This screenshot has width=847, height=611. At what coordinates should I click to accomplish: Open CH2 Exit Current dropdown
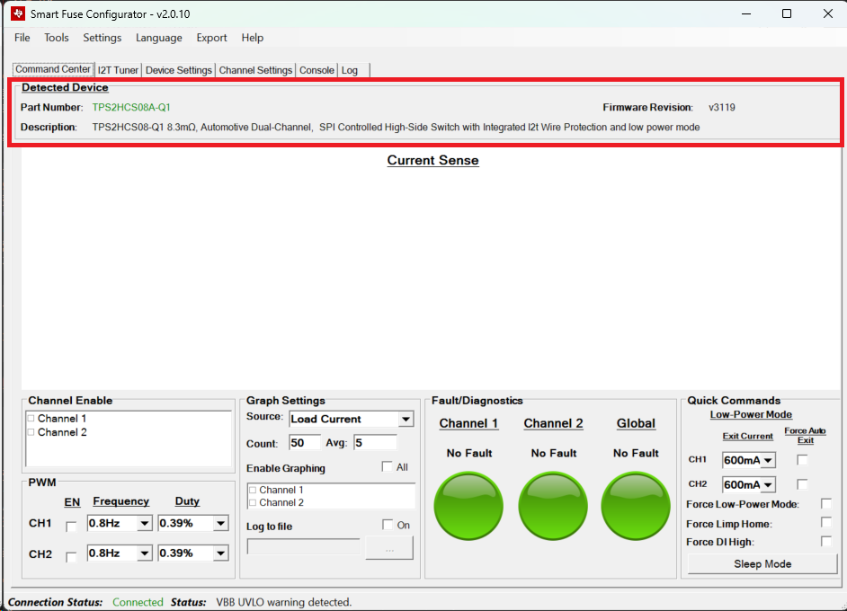[768, 485]
